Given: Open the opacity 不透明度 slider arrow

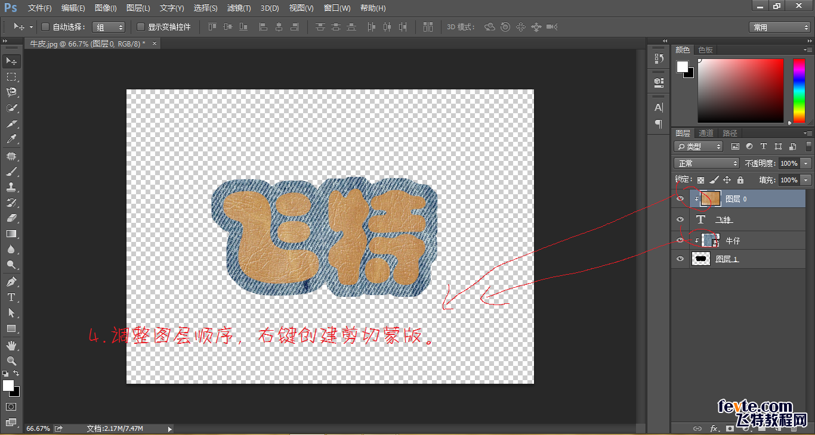Looking at the screenshot, I should pyautogui.click(x=807, y=163).
